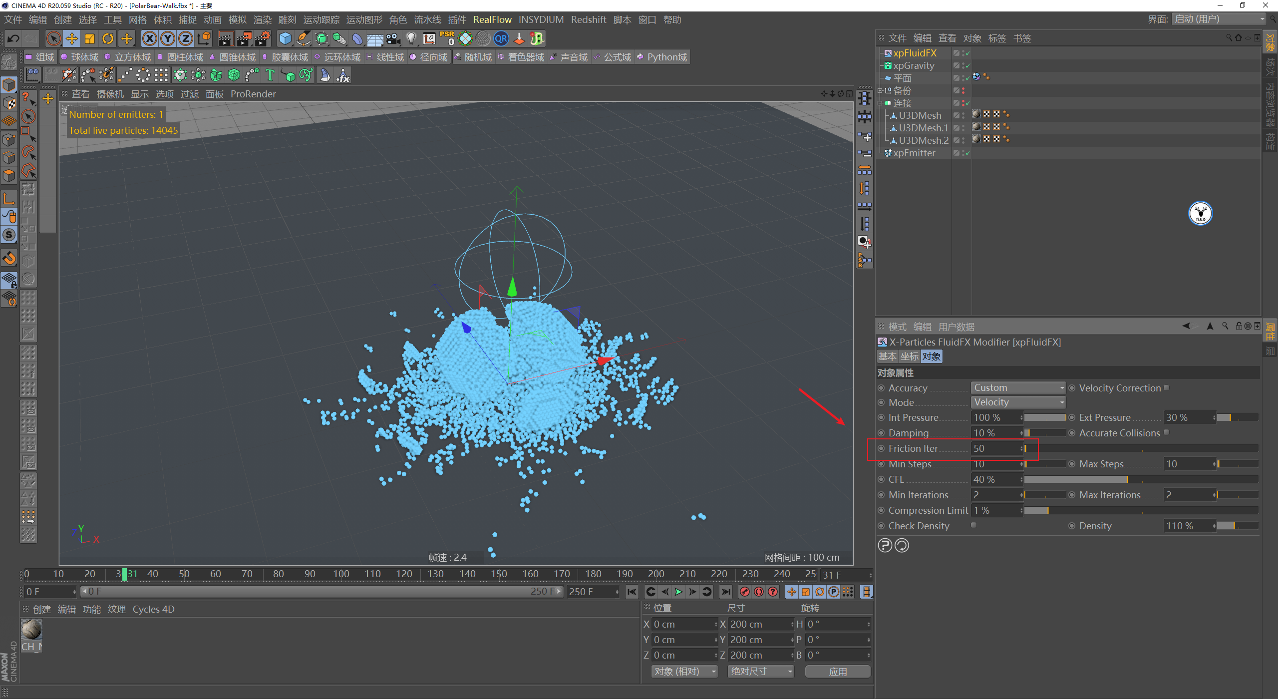Click the PSR 0 reset icon
Image resolution: width=1278 pixels, height=699 pixels.
click(x=447, y=38)
